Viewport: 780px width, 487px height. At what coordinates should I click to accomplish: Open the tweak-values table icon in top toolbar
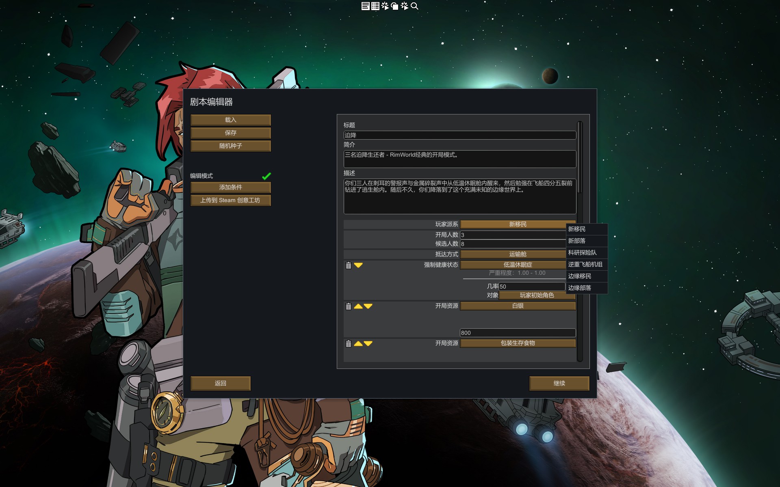(375, 6)
